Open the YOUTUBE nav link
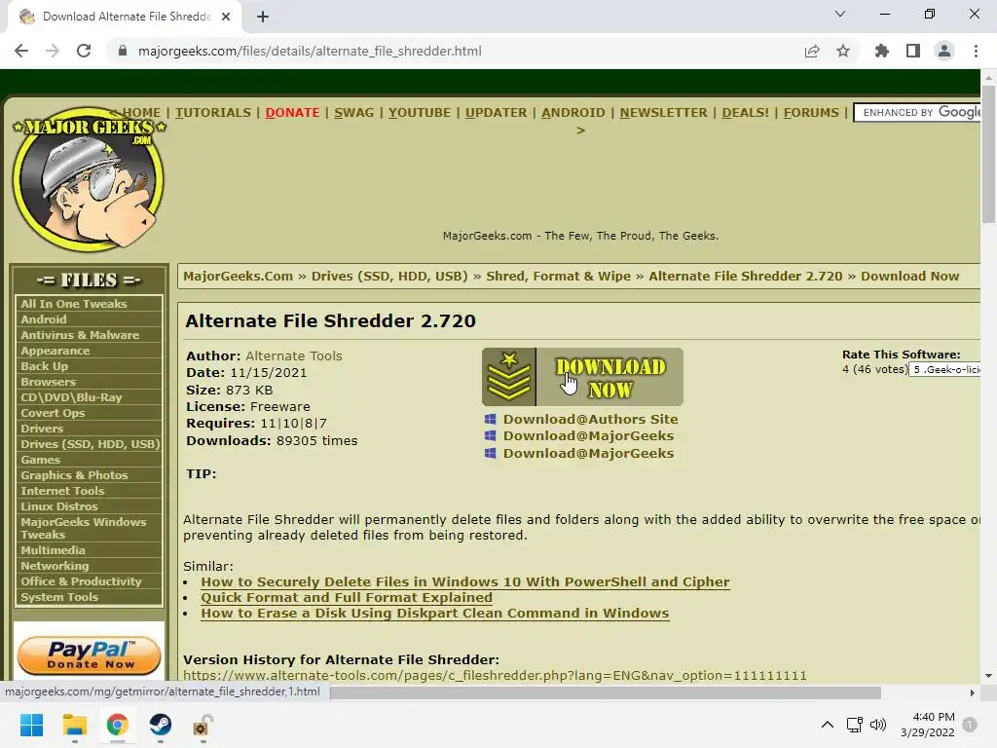997x748 pixels. tap(420, 113)
